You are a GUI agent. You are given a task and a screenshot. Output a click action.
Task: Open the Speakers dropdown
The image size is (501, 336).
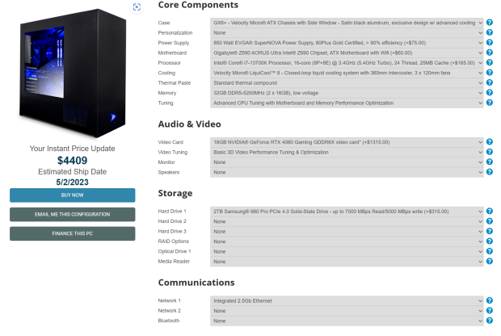[347, 172]
